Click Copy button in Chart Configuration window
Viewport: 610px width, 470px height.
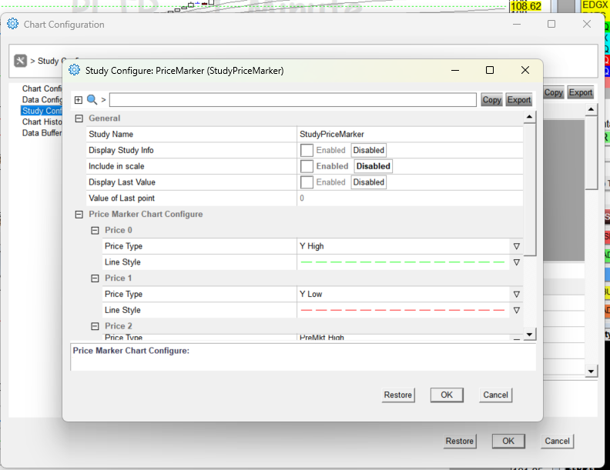tap(553, 92)
